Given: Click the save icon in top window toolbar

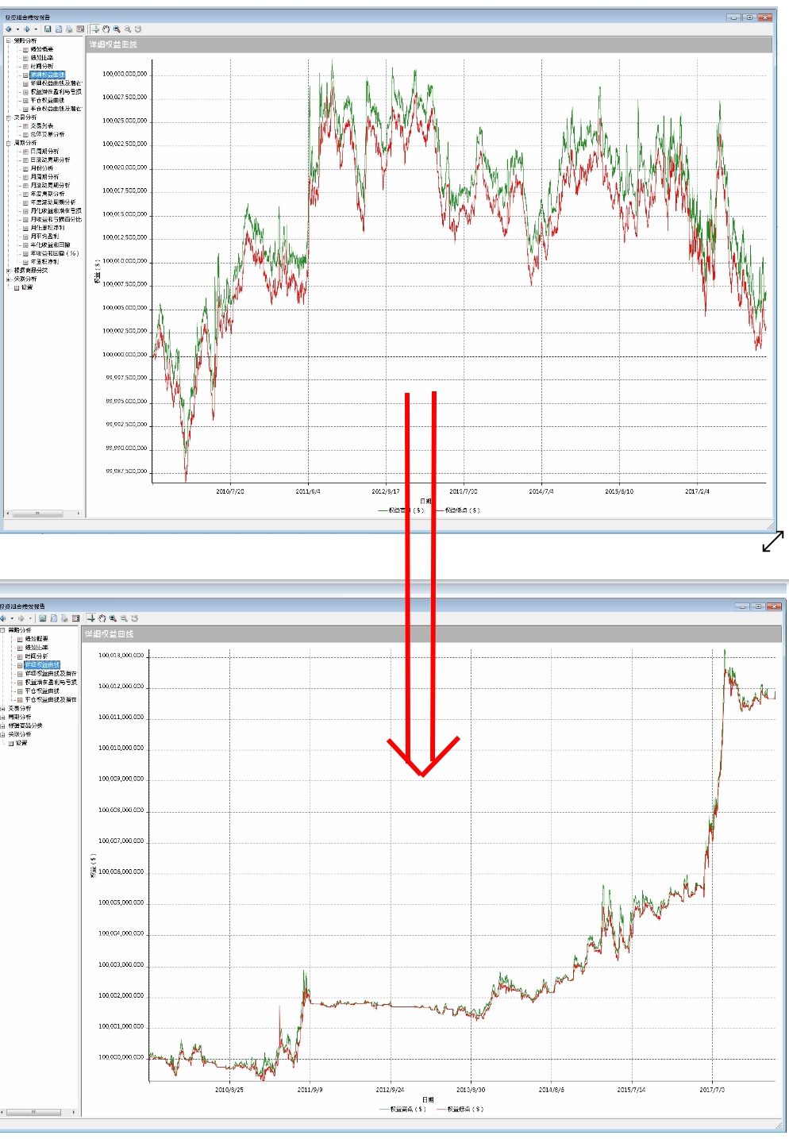Looking at the screenshot, I should pos(48,29).
